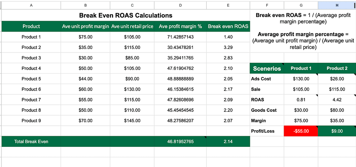Click the green $9.00 Profit/Loss cell

tap(337, 131)
